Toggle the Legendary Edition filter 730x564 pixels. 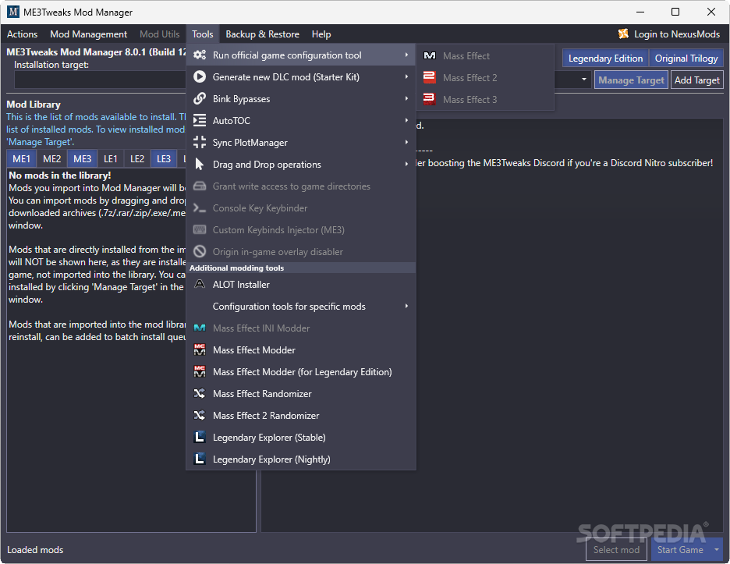click(605, 59)
